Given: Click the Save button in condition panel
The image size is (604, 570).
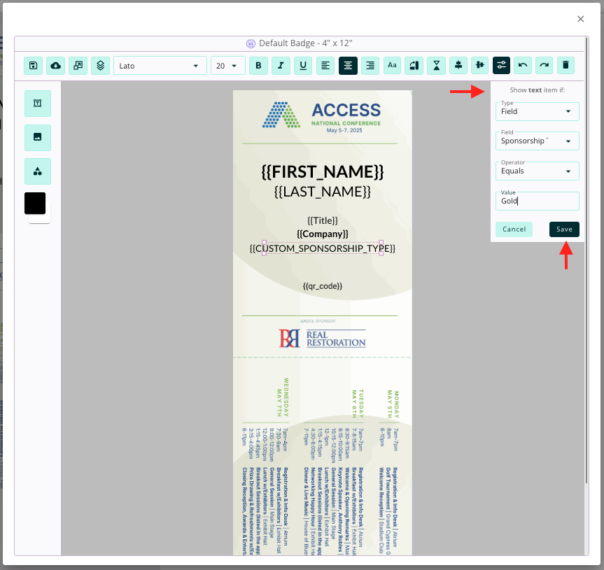Looking at the screenshot, I should point(564,229).
